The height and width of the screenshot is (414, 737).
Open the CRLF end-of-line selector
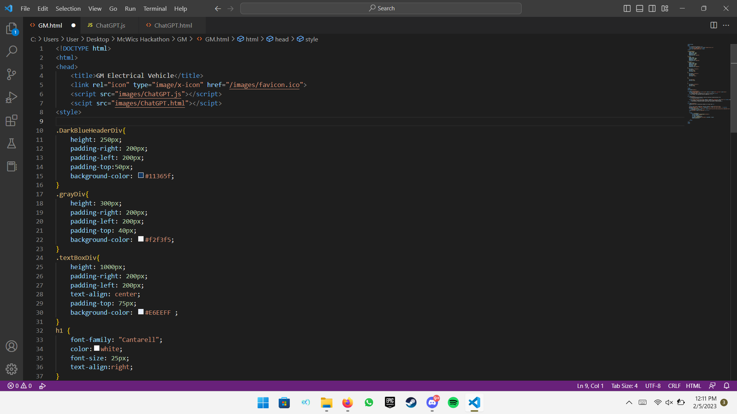[x=674, y=386]
